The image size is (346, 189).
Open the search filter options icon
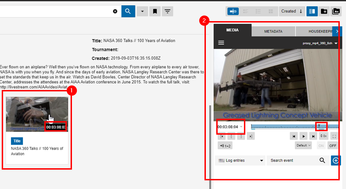point(167,11)
